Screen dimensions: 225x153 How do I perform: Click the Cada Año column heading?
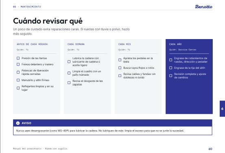(175, 44)
